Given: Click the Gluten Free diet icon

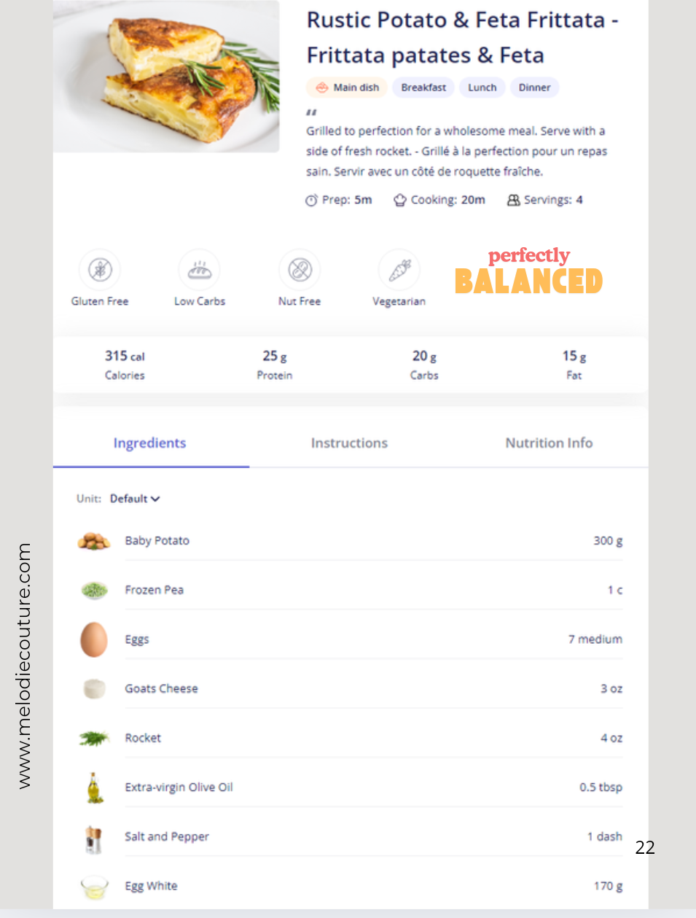Looking at the screenshot, I should 100,270.
